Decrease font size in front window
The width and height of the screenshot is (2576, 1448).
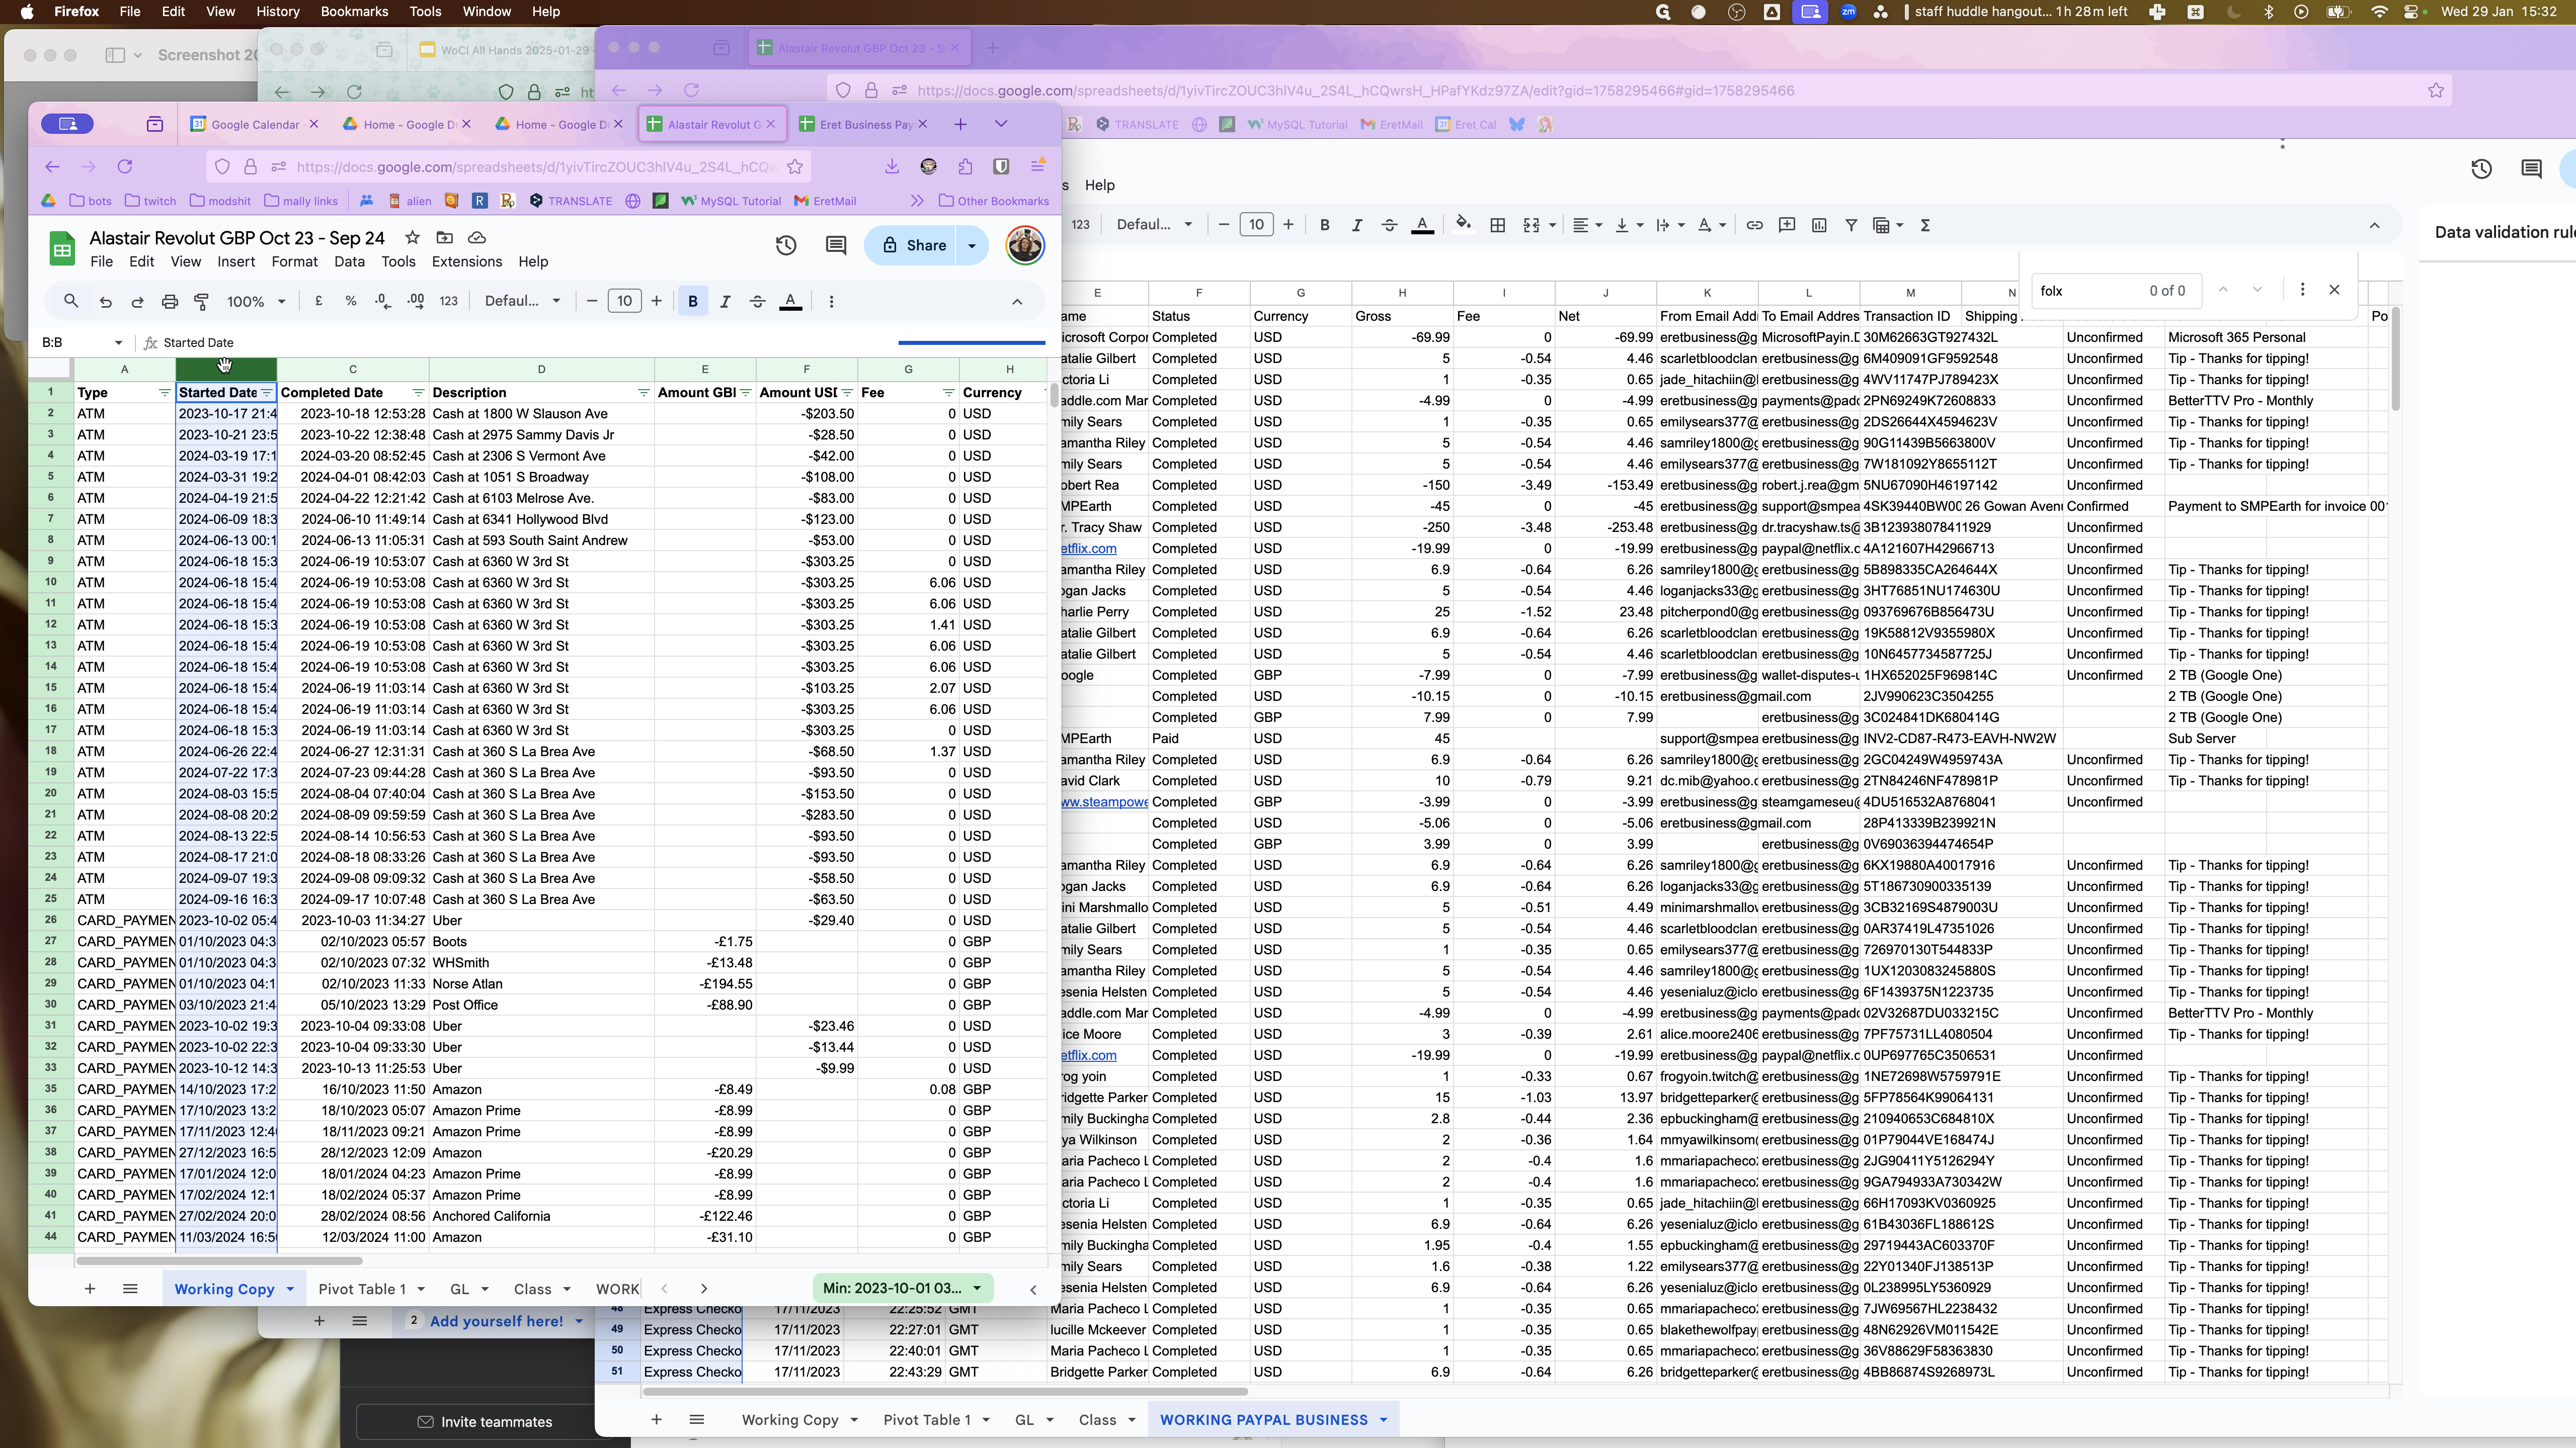coord(592,301)
